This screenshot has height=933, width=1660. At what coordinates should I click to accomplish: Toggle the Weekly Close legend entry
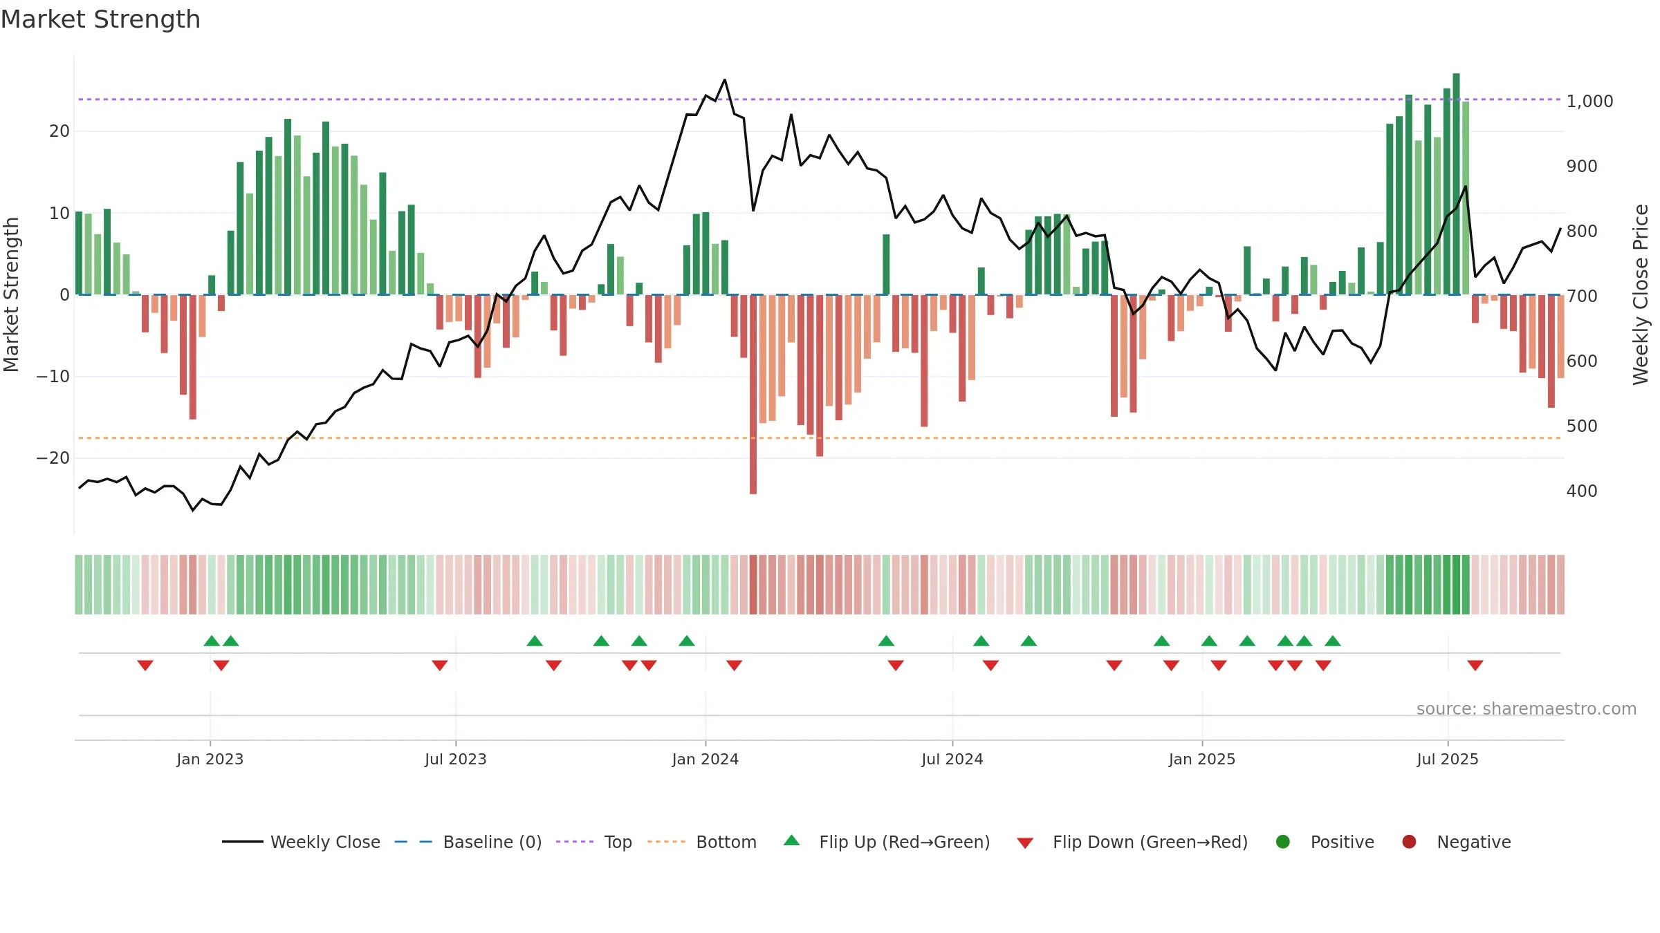(301, 842)
